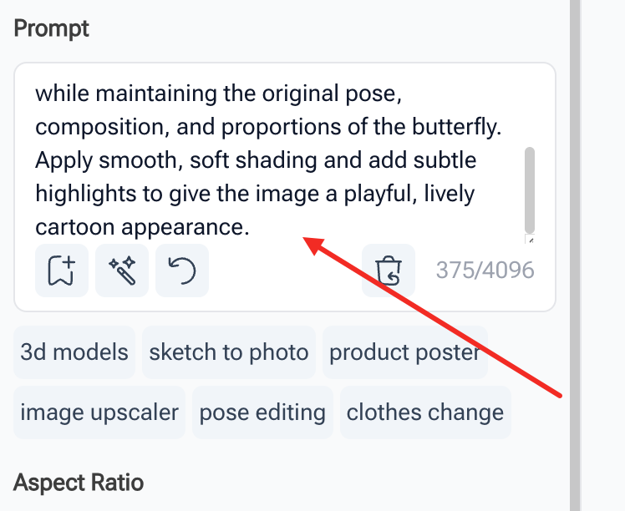
Task: Save prompt using the bookmark plus icon
Action: pyautogui.click(x=61, y=271)
